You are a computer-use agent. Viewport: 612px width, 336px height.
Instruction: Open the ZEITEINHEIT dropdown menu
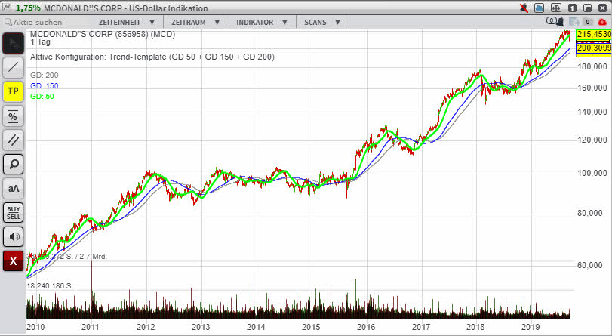click(127, 22)
